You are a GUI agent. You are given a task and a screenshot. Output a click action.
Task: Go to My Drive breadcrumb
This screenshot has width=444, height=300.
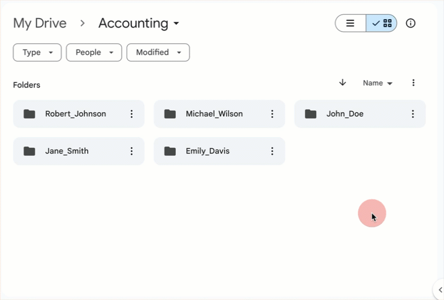(40, 23)
